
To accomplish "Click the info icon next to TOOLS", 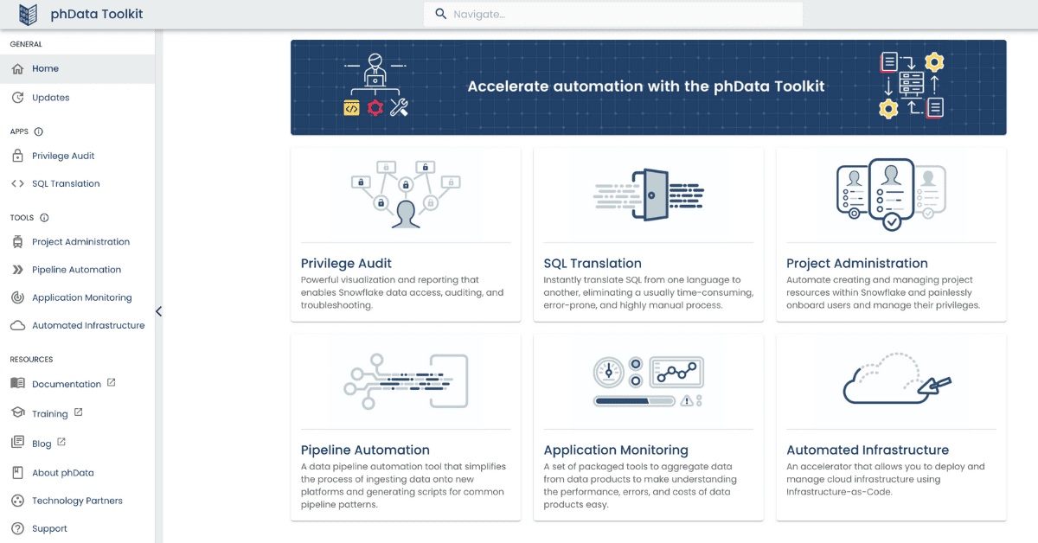I will [44, 218].
